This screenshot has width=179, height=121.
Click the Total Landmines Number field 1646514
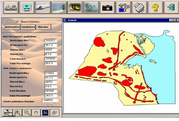point(50,100)
